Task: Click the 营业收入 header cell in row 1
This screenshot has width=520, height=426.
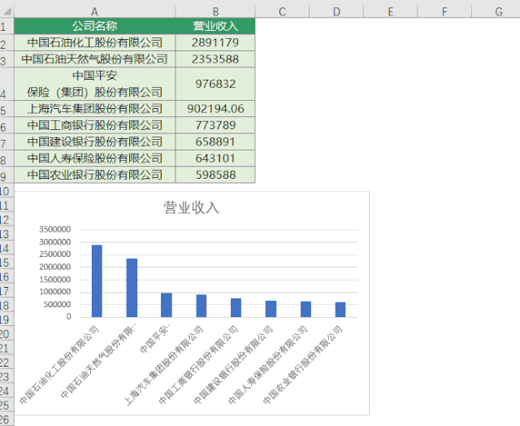Action: coord(215,26)
